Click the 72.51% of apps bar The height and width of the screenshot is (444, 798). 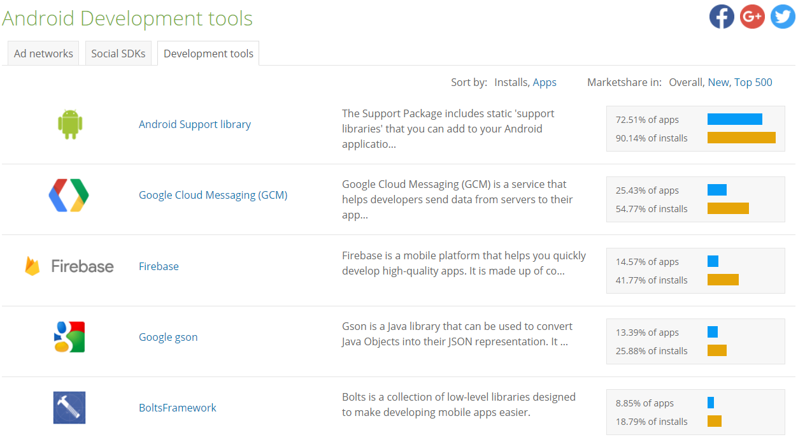point(735,119)
